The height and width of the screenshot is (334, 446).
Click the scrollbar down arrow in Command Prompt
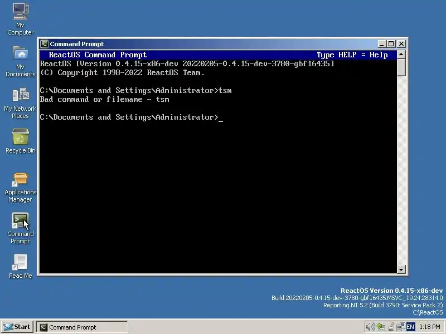coord(401,269)
